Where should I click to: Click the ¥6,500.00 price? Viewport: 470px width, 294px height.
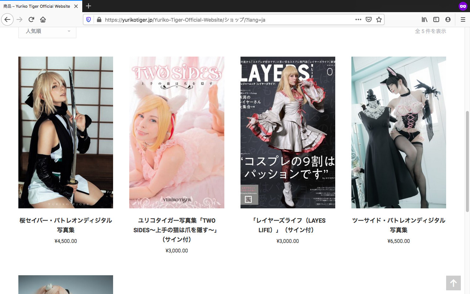tap(399, 241)
